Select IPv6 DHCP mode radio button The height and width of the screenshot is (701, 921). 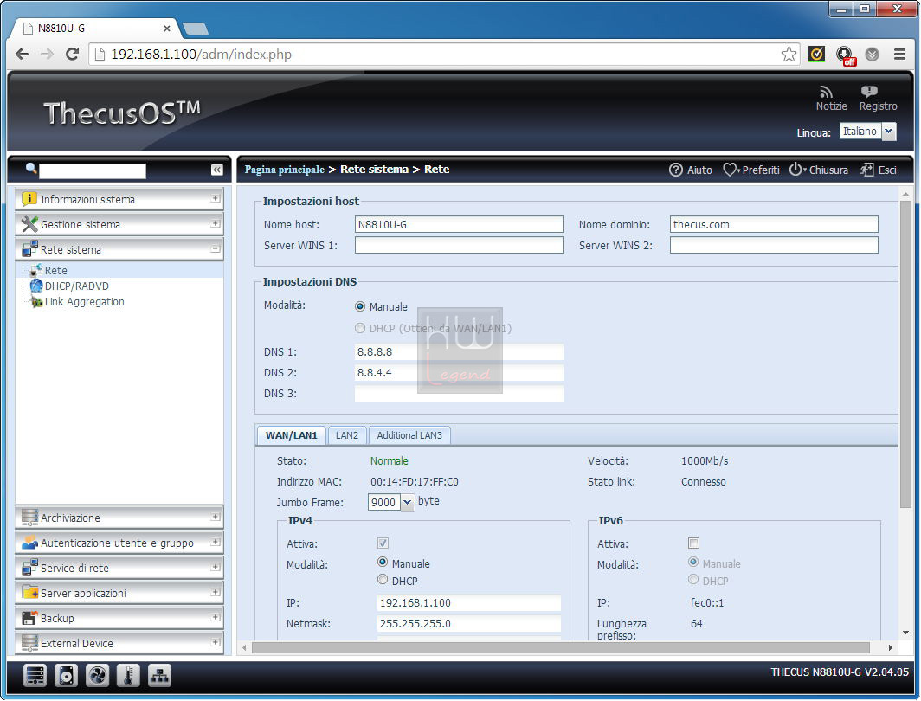693,580
